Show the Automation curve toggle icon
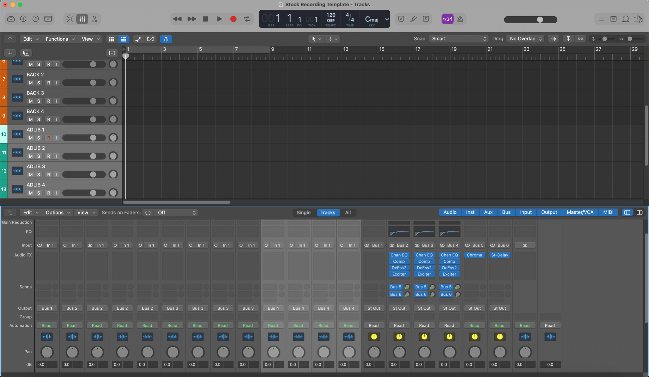Screen dimensions: 649x377 click(138, 39)
